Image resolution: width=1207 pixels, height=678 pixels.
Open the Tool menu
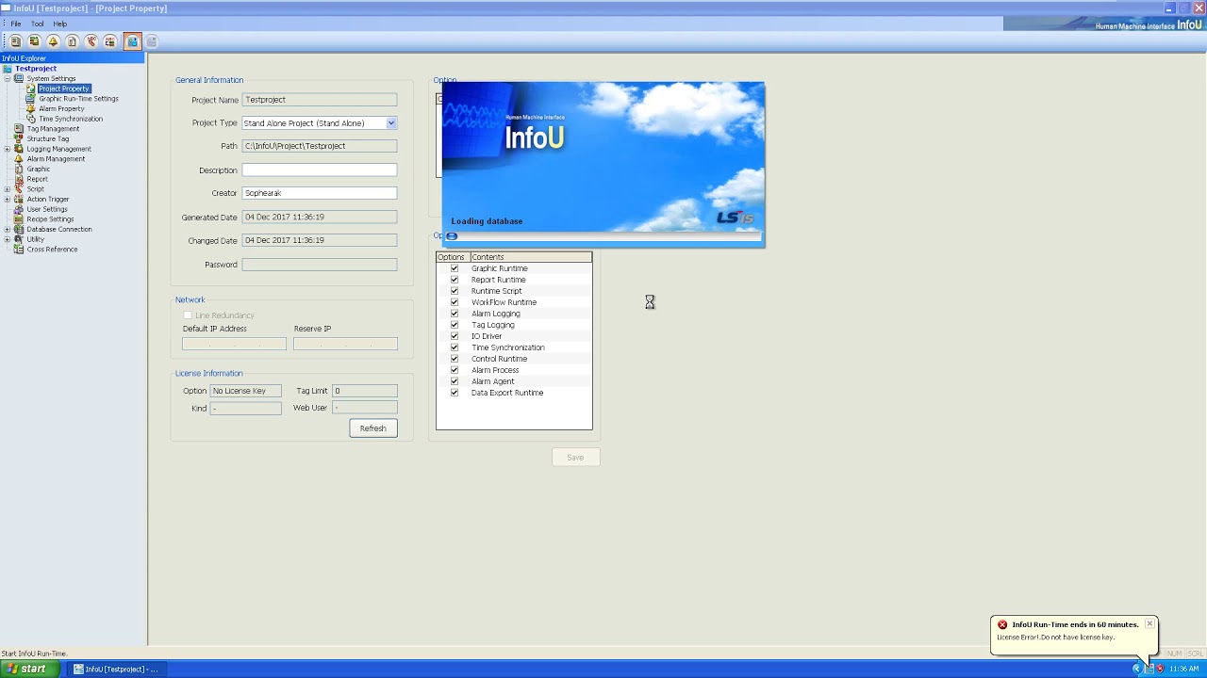coord(38,24)
